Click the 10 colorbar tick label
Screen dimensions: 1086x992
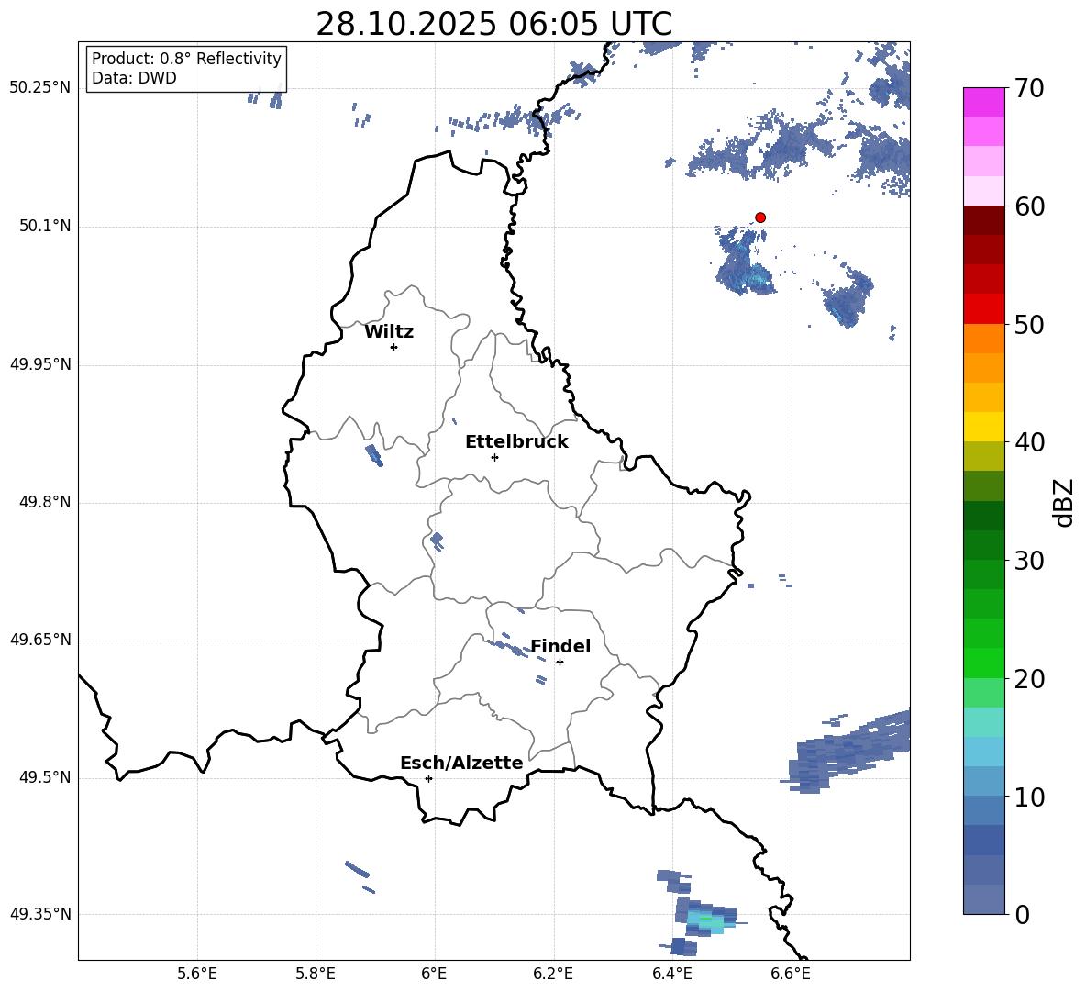click(x=1029, y=797)
